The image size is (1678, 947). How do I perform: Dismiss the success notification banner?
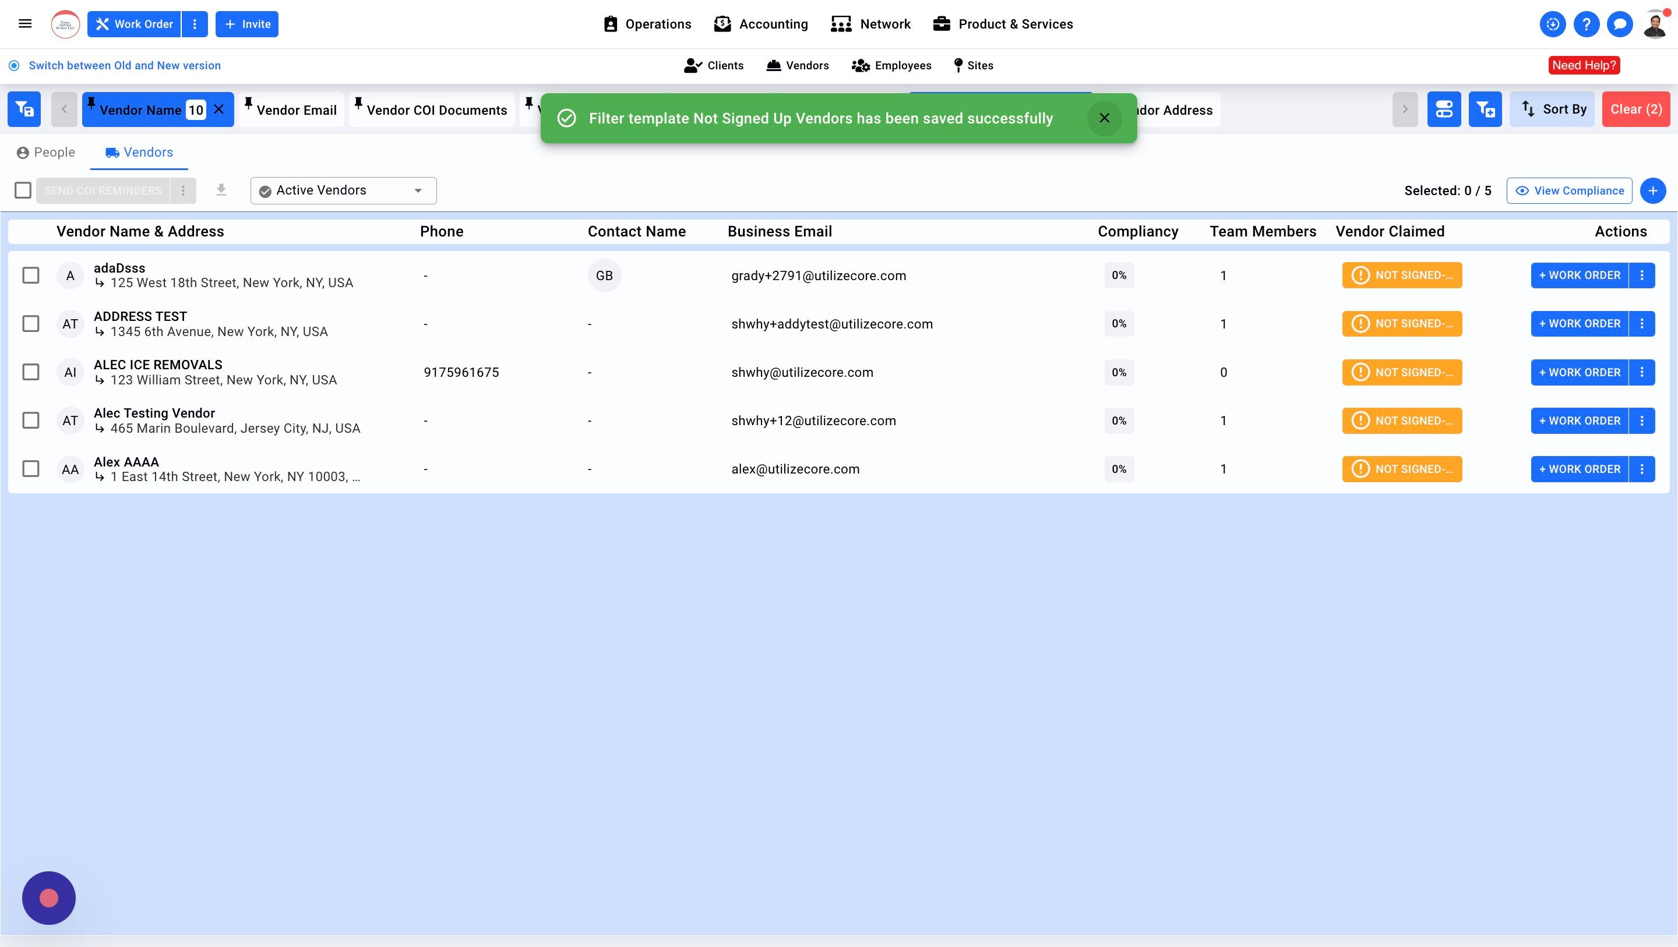[1104, 118]
